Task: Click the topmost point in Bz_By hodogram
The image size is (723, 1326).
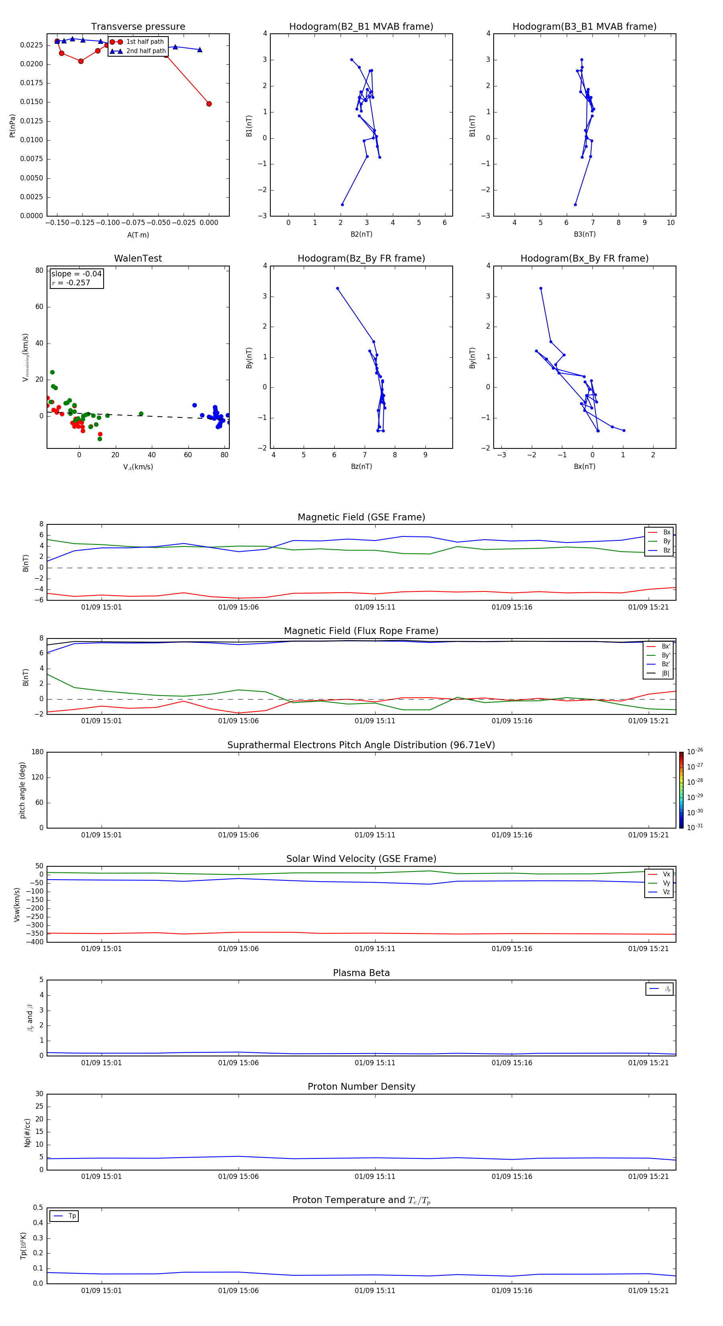Action: tap(337, 288)
